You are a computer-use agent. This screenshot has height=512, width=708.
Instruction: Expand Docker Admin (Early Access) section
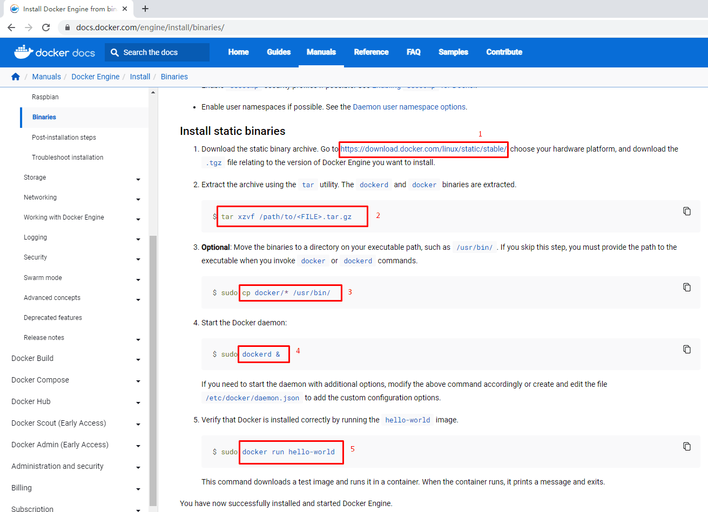[x=138, y=446]
